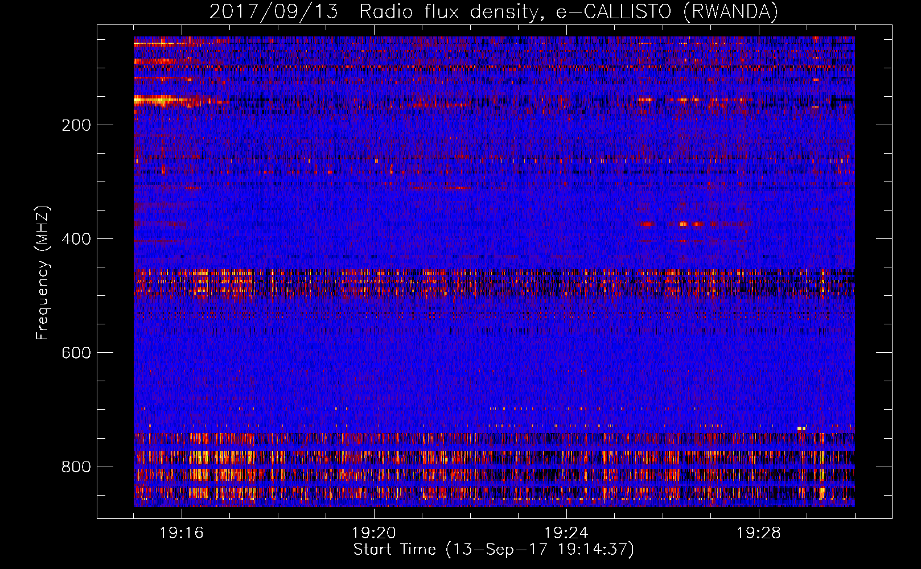Click the 400 frequency tick label

tap(76, 239)
